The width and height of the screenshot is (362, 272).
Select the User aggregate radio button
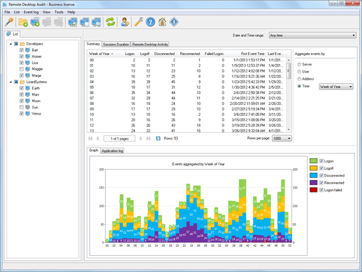[299, 72]
